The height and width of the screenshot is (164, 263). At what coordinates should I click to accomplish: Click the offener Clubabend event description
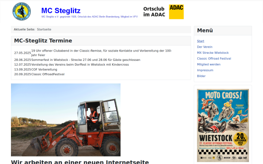click(x=102, y=53)
